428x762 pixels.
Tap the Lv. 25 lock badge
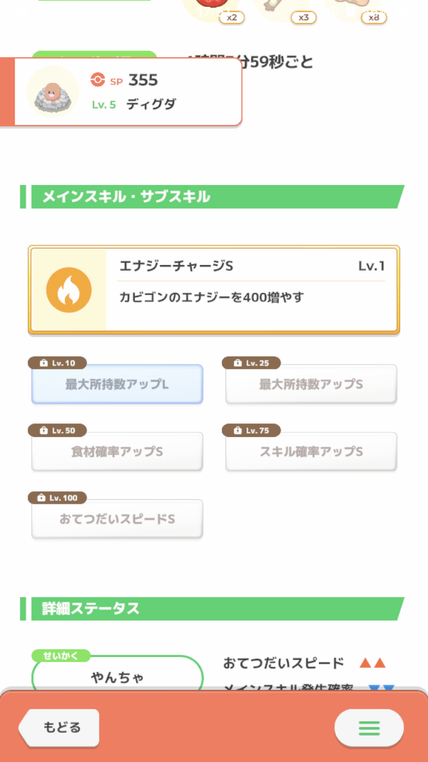click(x=251, y=363)
